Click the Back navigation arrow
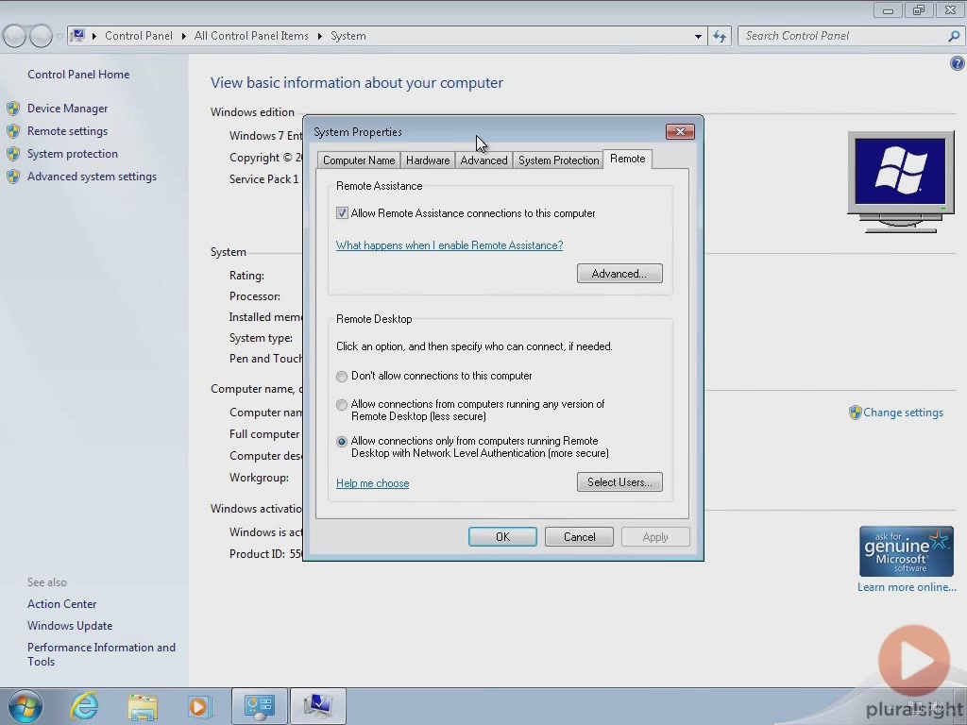The image size is (967, 725). [14, 36]
